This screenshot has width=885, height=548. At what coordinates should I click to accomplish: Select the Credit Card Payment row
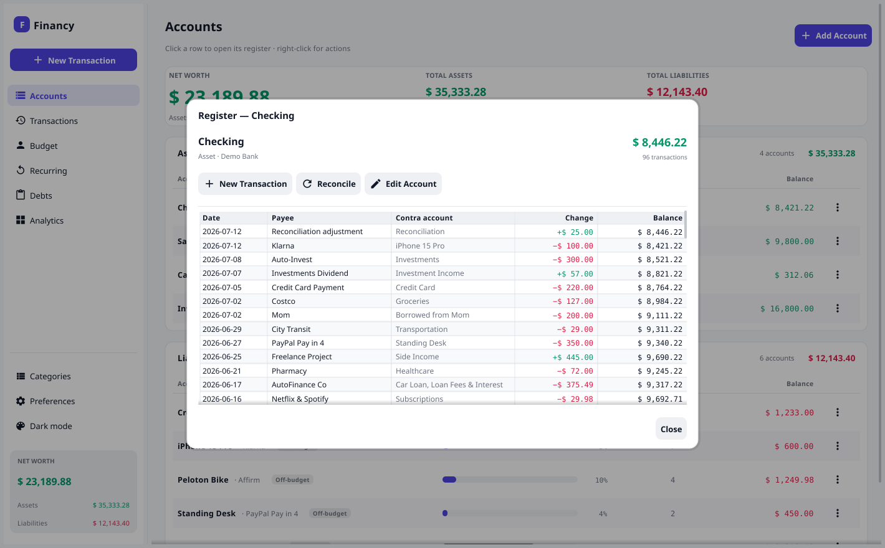tap(442, 288)
